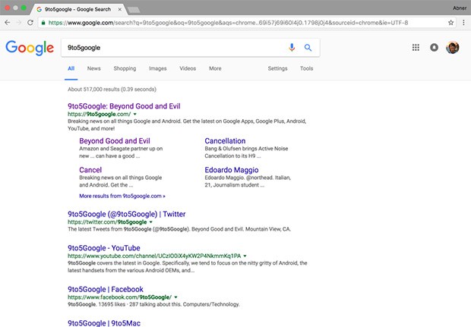
Task: Click the green secure padlock icon
Action: (43, 23)
